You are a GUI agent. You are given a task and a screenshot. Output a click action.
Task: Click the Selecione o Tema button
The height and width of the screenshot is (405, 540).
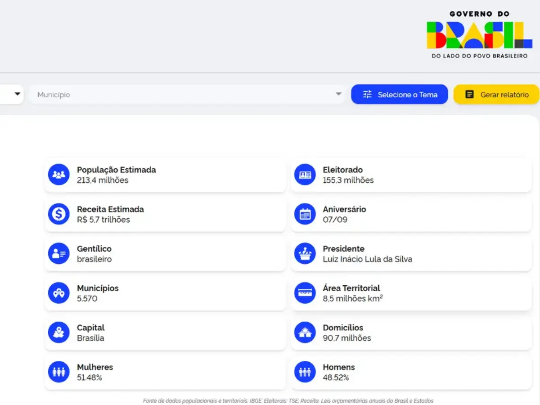[x=400, y=94]
